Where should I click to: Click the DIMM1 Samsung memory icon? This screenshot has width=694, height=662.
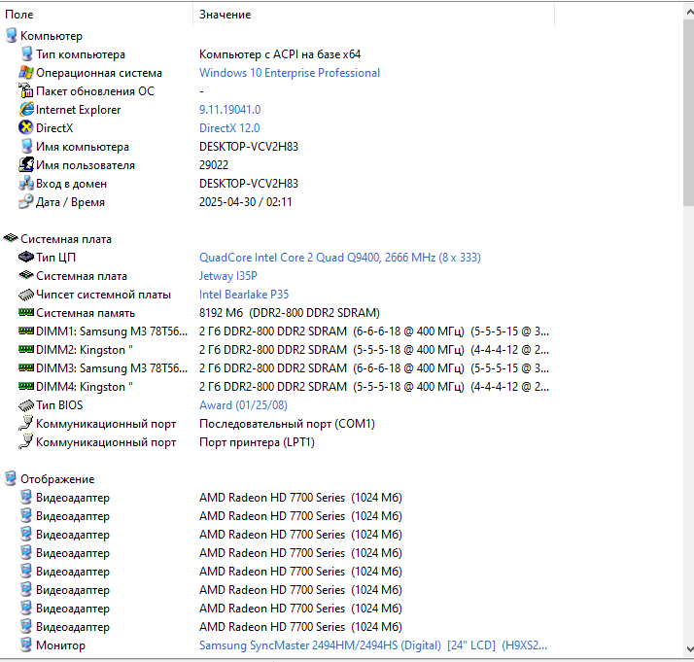click(26, 331)
